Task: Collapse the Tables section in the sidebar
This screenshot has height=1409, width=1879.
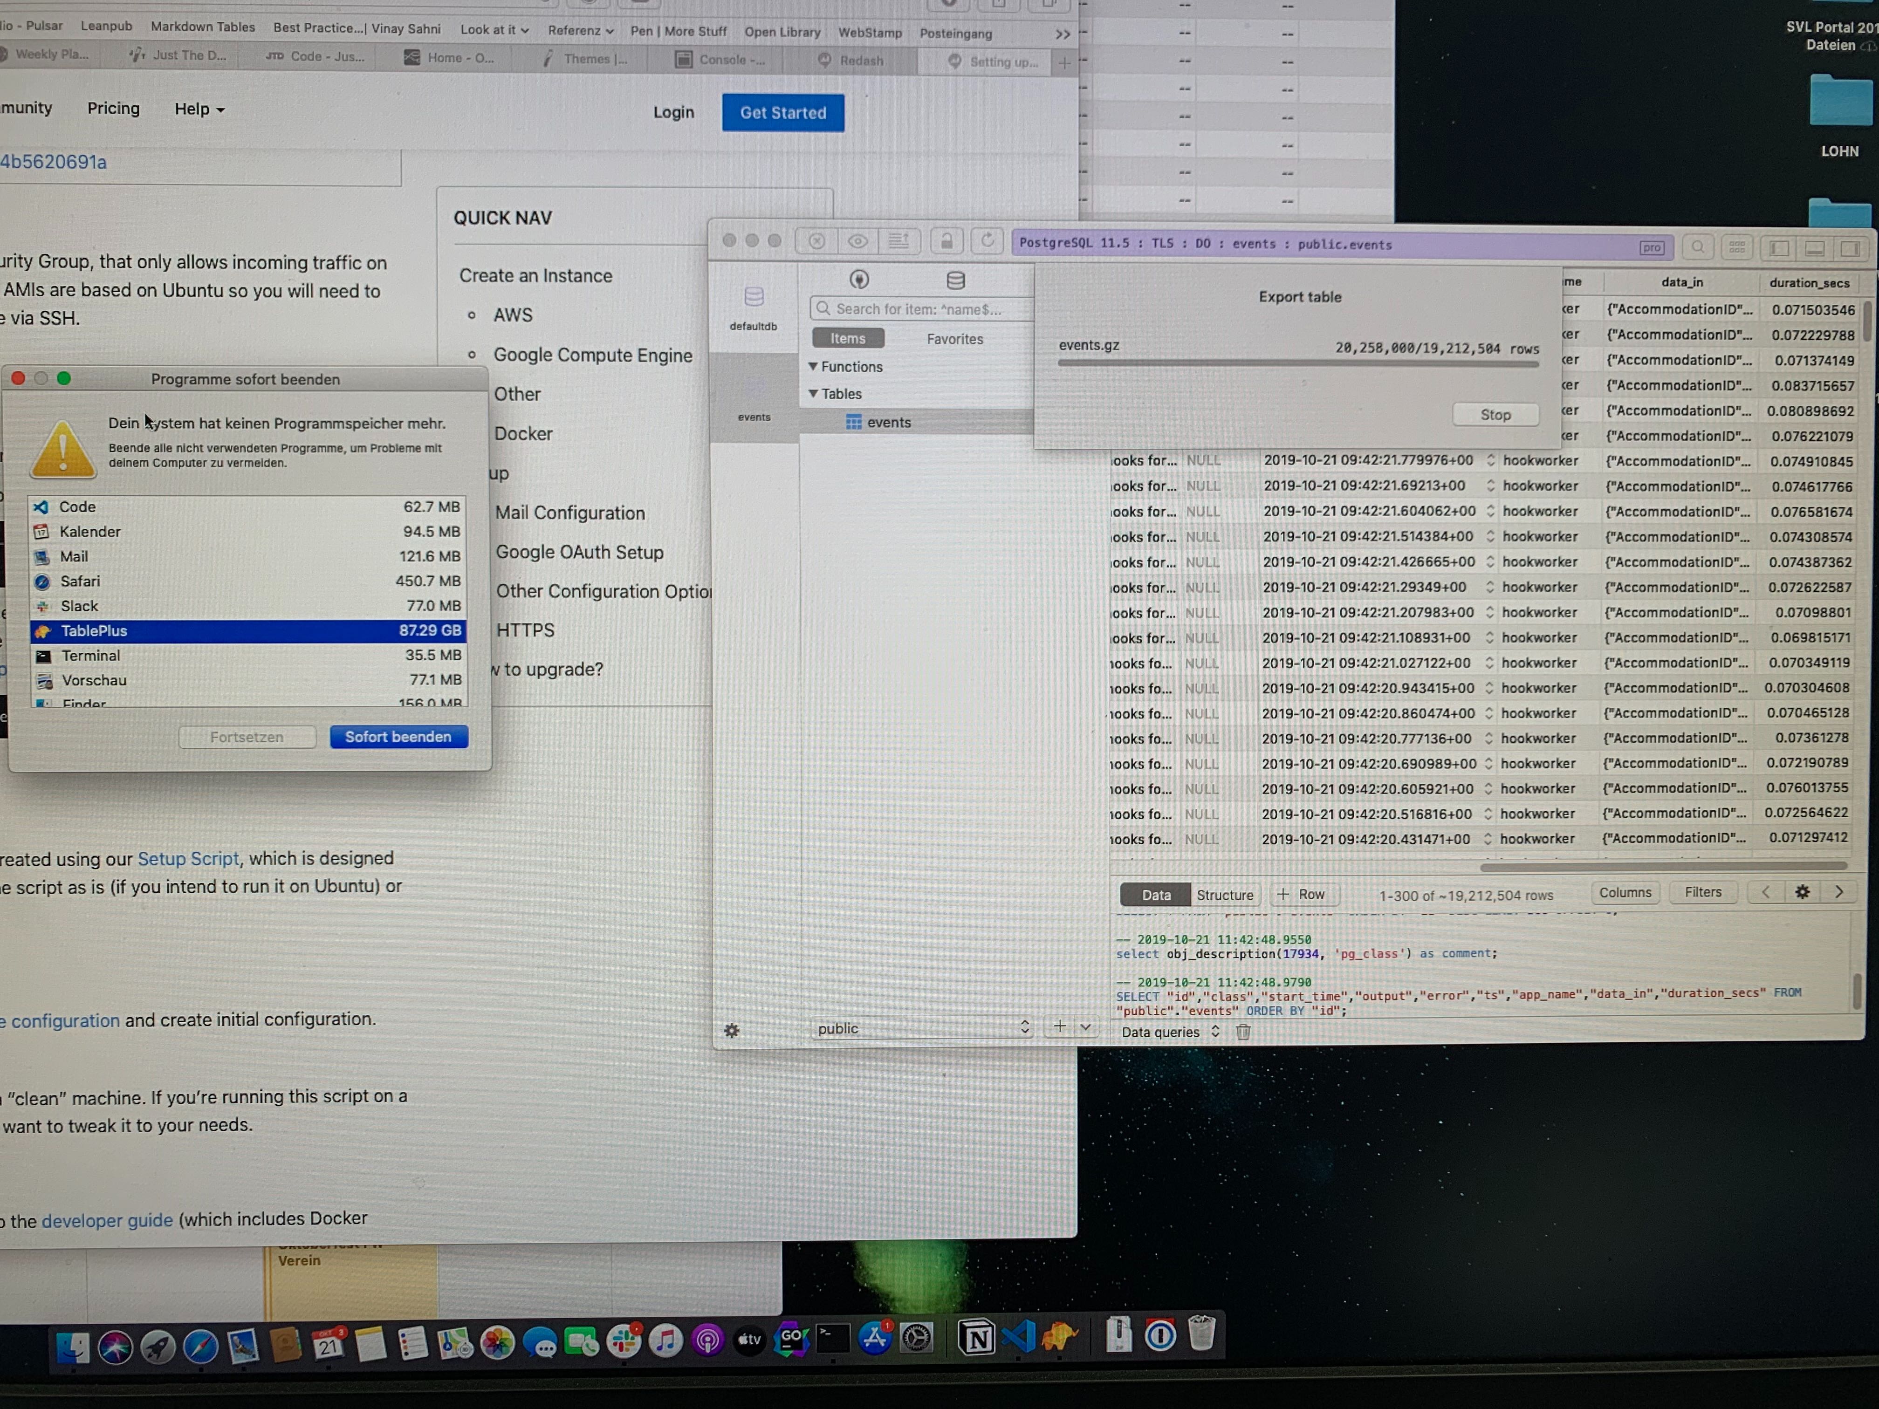Action: tap(815, 393)
